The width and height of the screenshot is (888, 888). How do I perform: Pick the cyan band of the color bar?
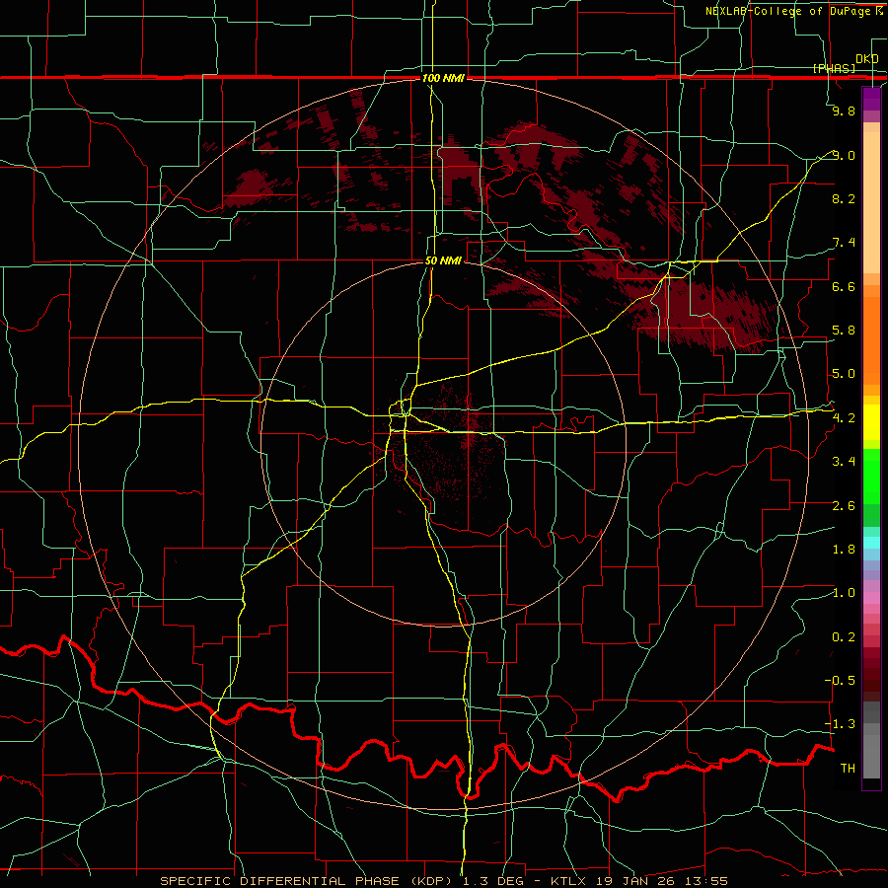[x=871, y=543]
